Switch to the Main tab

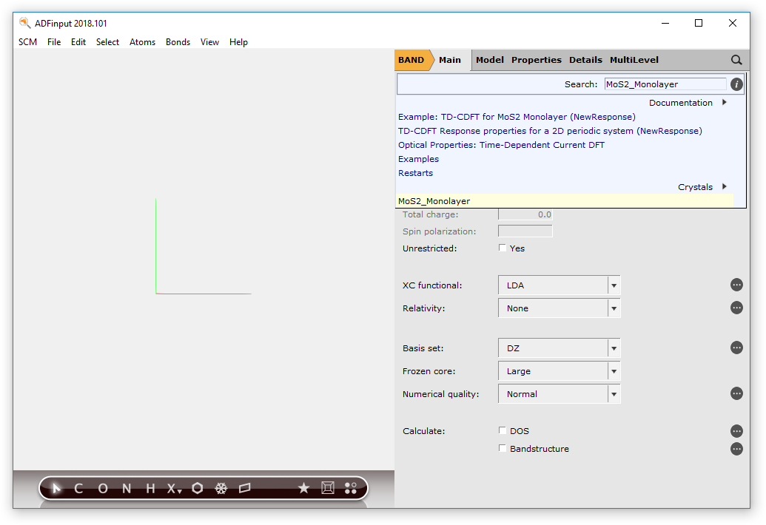(450, 60)
